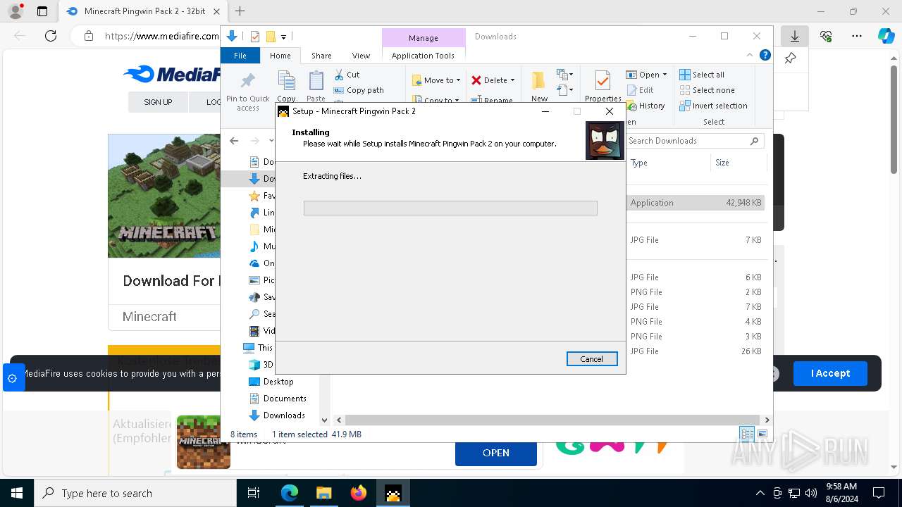Viewport: 902px width, 507px height.
Task: Click the penguin icon in Setup title bar
Action: pos(283,111)
